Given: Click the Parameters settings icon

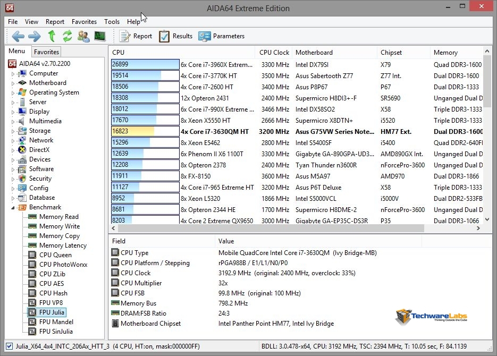Looking at the screenshot, I should [x=204, y=36].
